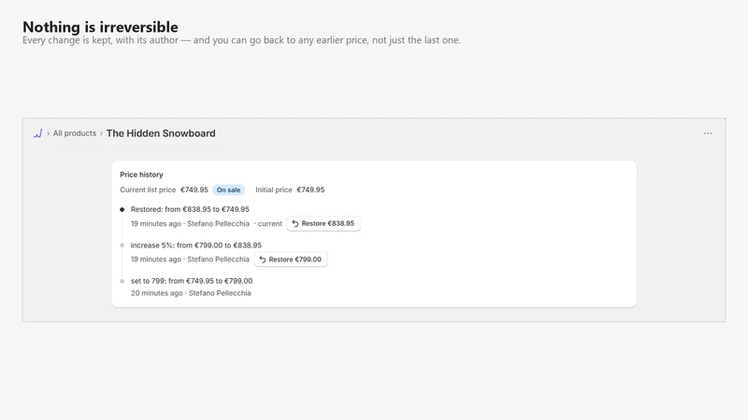Select The Hidden Snowboard title
The width and height of the screenshot is (748, 420).
point(161,133)
